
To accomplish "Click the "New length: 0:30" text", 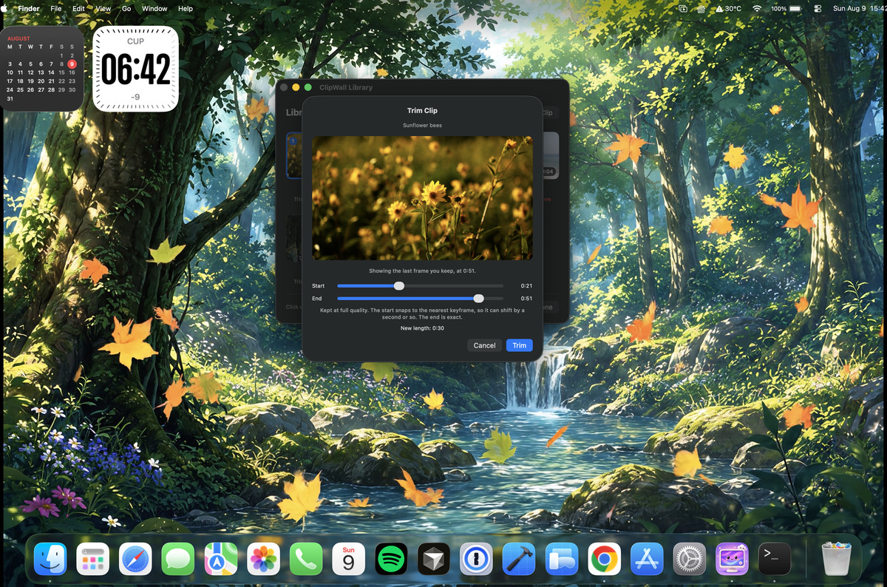I will [422, 328].
